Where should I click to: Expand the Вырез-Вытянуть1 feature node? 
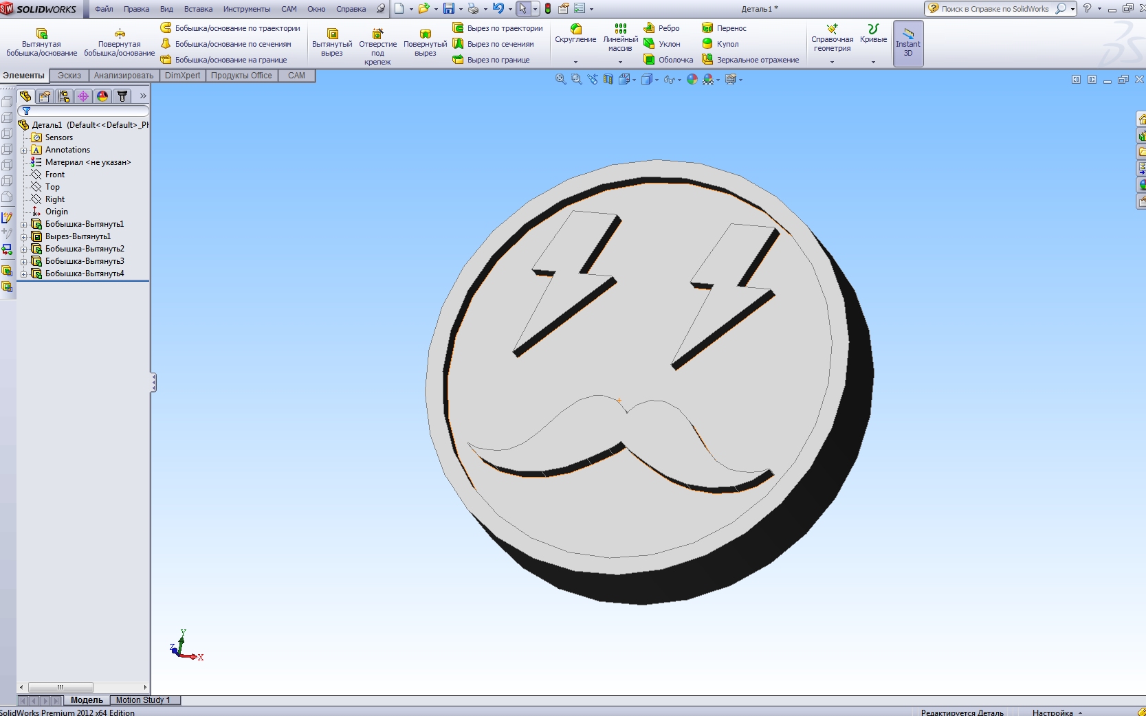click(24, 237)
